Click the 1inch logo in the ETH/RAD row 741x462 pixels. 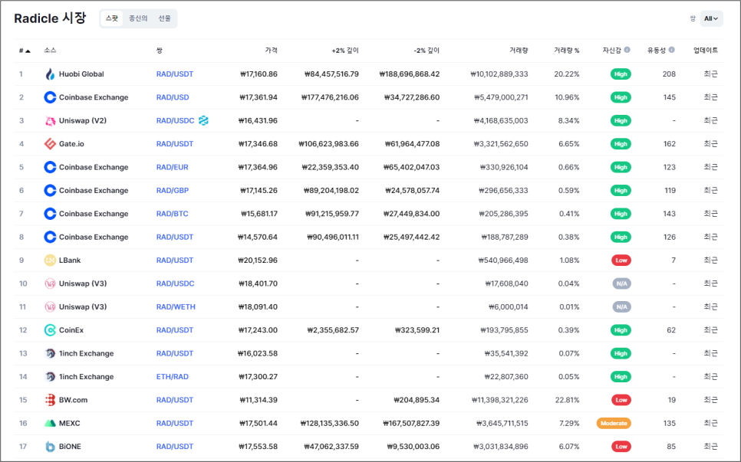[50, 377]
